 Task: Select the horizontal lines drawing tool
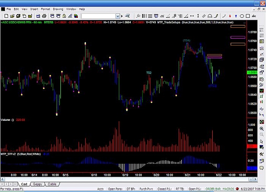(x=150, y=16)
